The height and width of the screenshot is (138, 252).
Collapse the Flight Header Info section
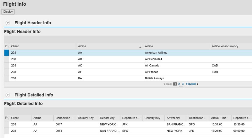point(7,23)
